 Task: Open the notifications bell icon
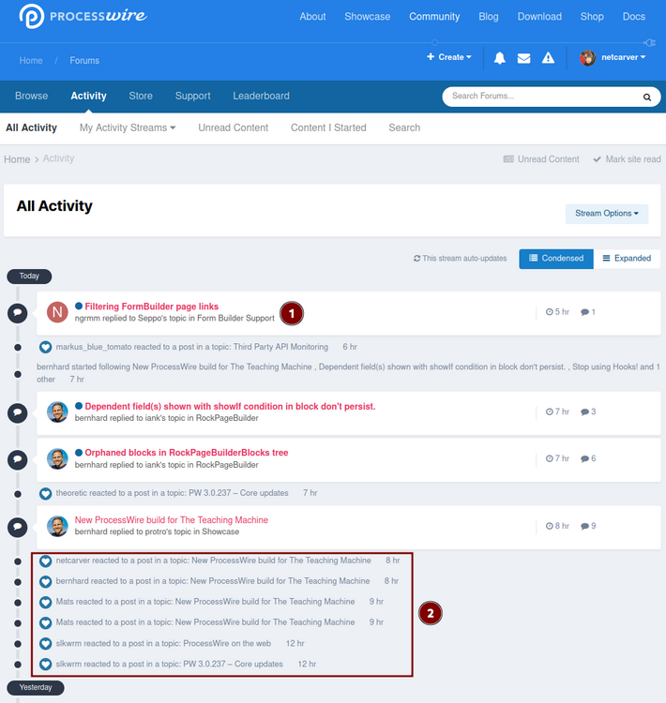[500, 58]
